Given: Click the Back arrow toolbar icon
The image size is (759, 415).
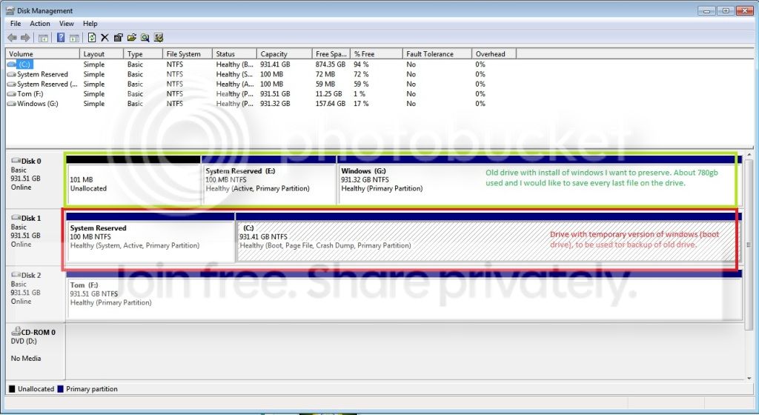Looking at the screenshot, I should coord(12,37).
